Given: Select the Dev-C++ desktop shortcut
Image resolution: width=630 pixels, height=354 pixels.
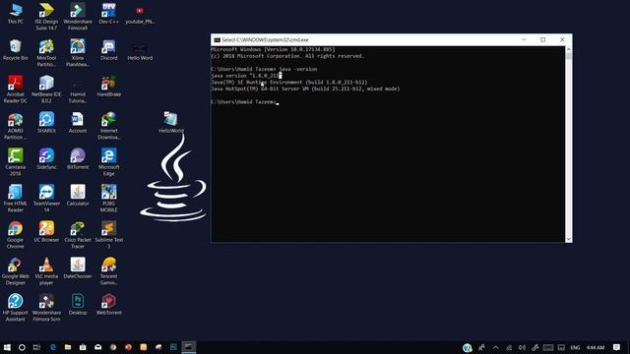Looking at the screenshot, I should point(108,13).
